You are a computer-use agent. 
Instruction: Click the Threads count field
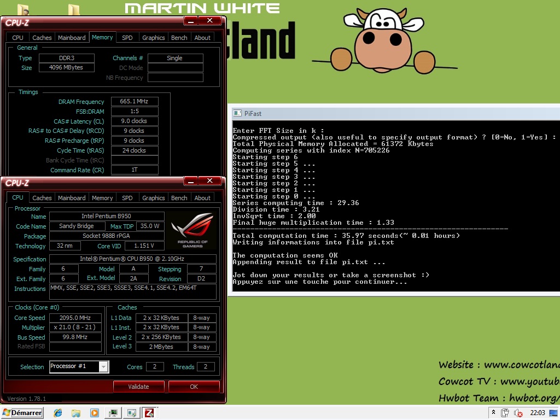pos(206,366)
